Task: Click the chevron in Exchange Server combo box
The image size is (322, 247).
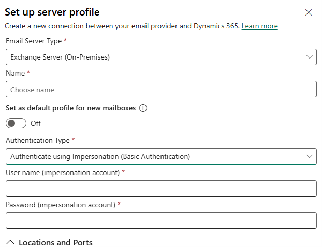Action: tap(310, 57)
